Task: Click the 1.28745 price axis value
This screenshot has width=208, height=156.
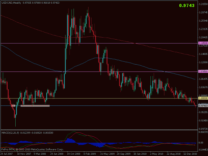Action: (x=203, y=12)
